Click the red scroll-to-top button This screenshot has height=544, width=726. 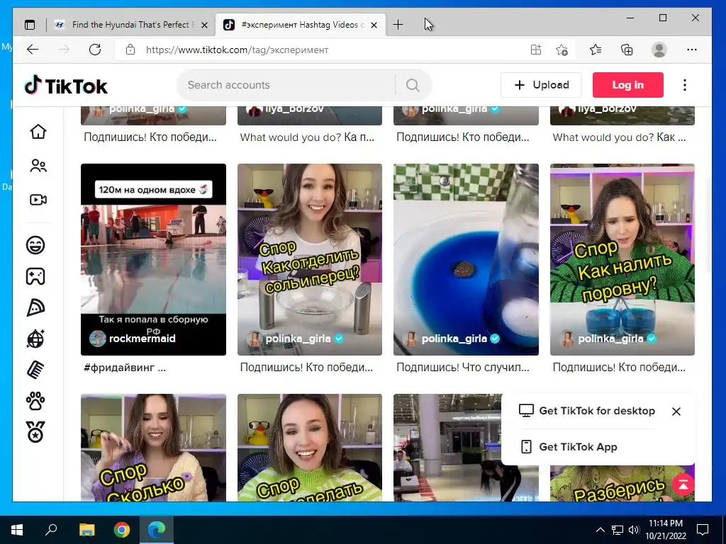[683, 484]
